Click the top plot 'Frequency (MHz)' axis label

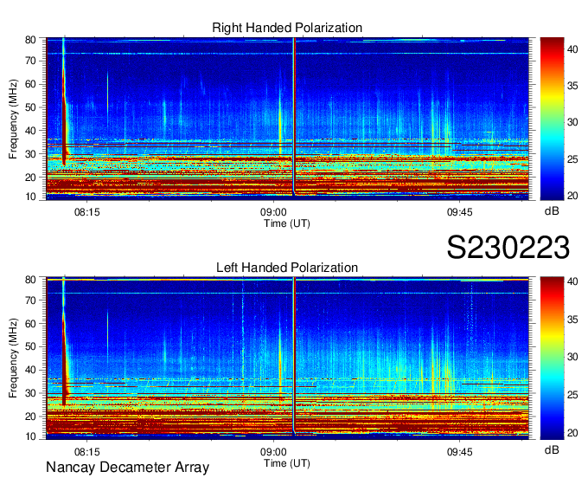click(x=13, y=119)
